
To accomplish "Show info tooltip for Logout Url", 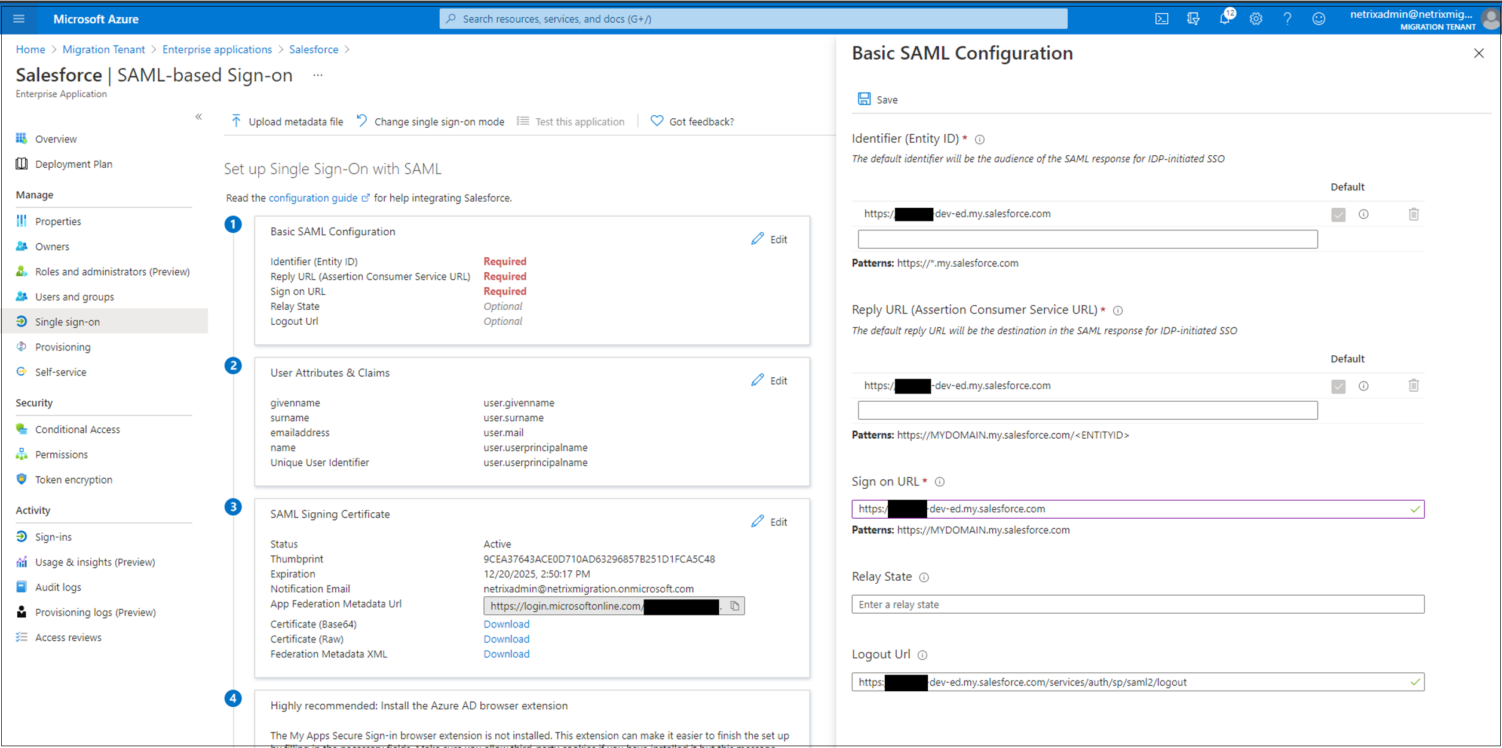I will [922, 655].
